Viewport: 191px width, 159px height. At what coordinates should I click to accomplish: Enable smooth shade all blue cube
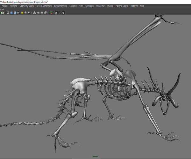point(11,13)
